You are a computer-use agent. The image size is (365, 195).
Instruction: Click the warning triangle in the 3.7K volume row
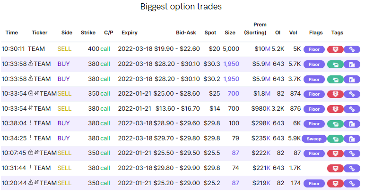pyautogui.click(x=31, y=79)
